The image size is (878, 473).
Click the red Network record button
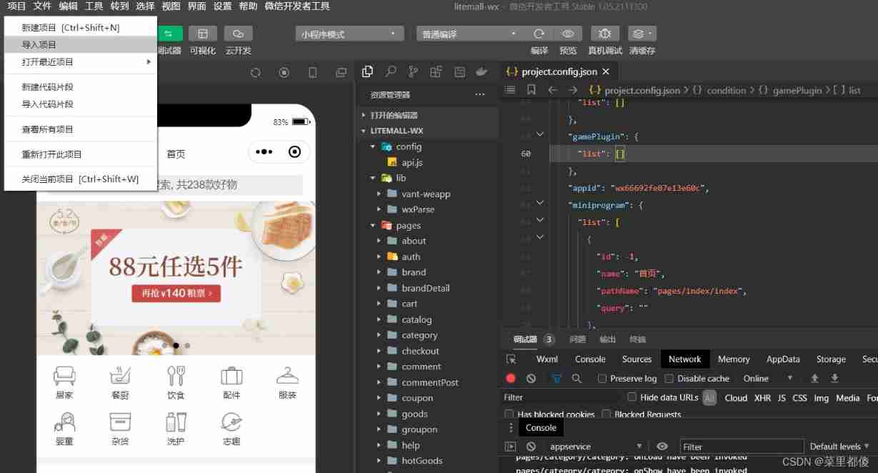tap(511, 379)
